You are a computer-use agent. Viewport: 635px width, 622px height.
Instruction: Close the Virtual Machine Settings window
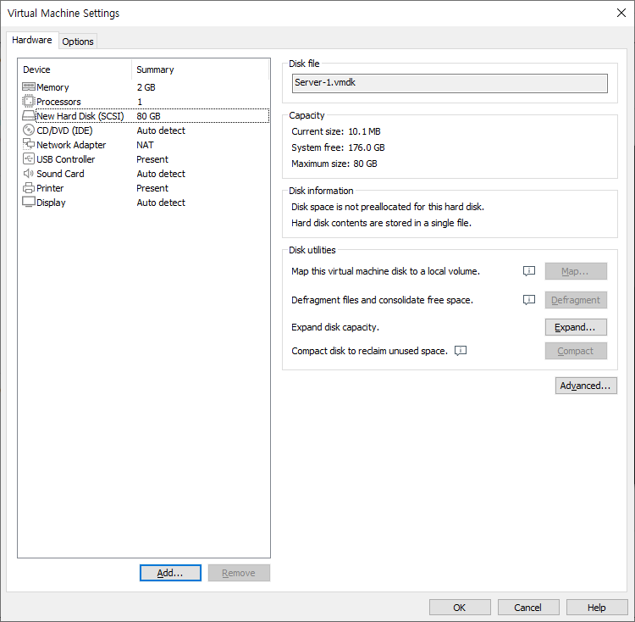pyautogui.click(x=621, y=13)
